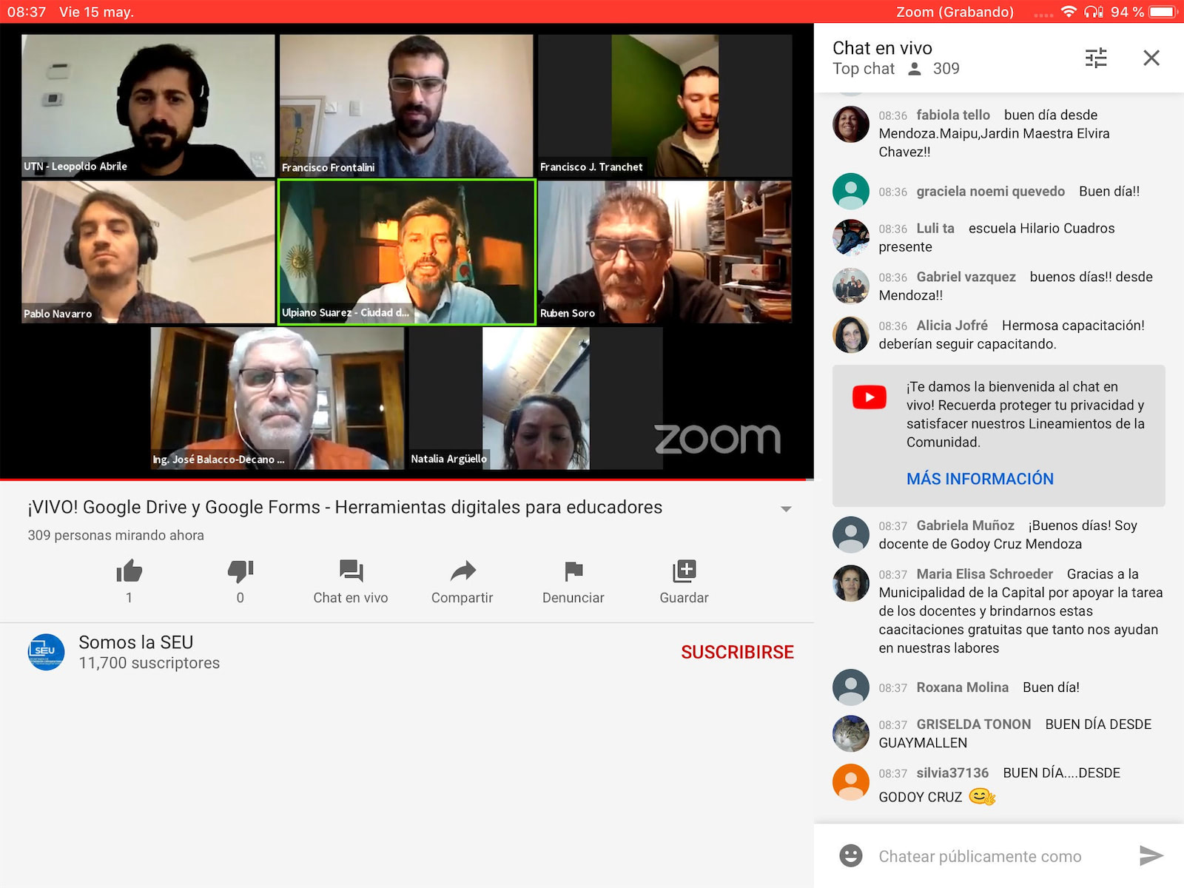1184x888 pixels.
Task: Select Maria Elisa Schroeder's chat name
Action: (x=984, y=574)
